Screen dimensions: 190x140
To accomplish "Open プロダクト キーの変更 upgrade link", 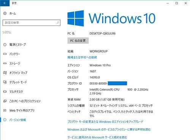I will (105, 122).
